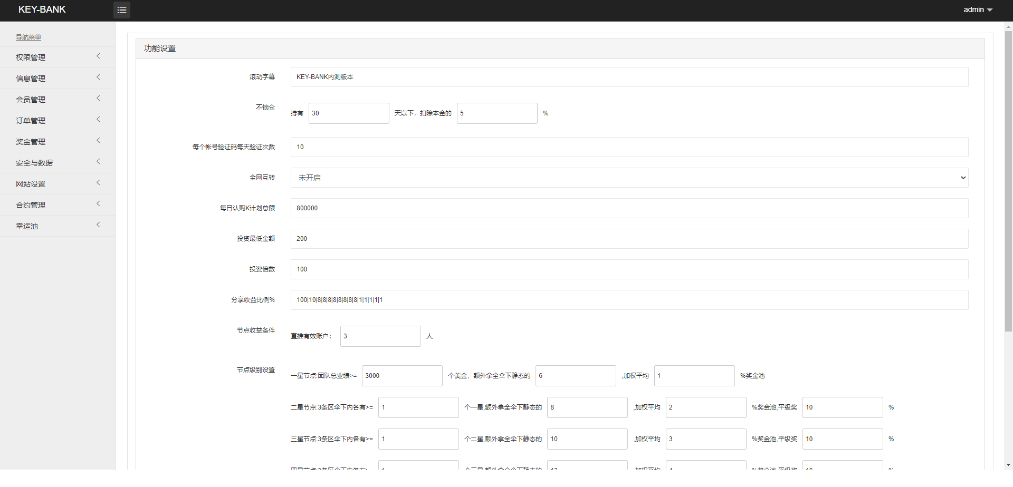The image size is (1013, 487).
Task: Click the 不锁仓 label
Action: [265, 108]
